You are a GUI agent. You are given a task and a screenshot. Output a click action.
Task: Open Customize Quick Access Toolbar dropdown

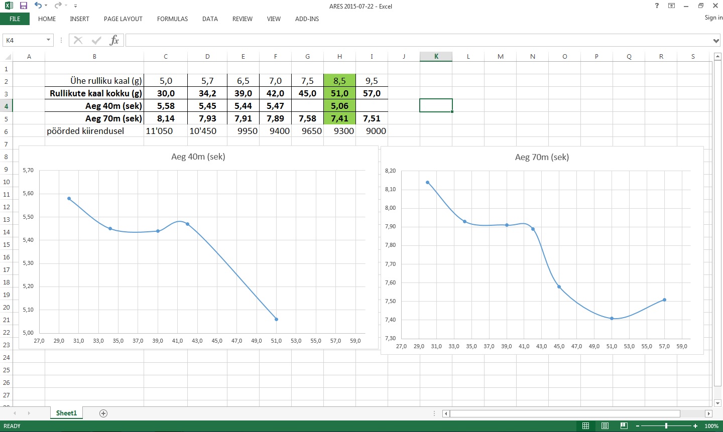75,6
